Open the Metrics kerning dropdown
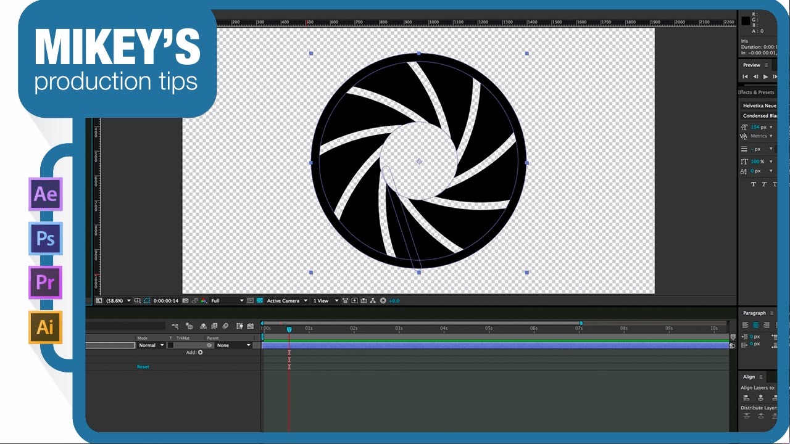This screenshot has height=444, width=790. point(761,136)
